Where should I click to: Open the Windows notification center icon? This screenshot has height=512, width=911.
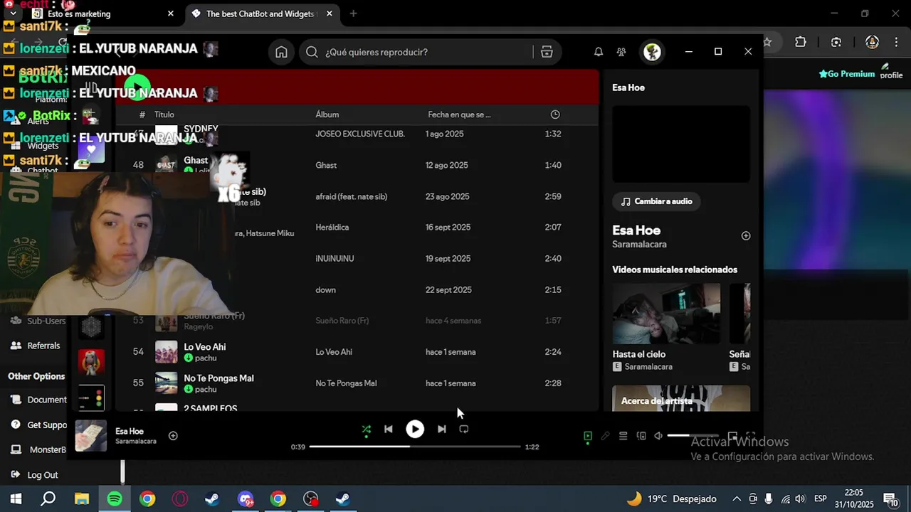(x=890, y=499)
